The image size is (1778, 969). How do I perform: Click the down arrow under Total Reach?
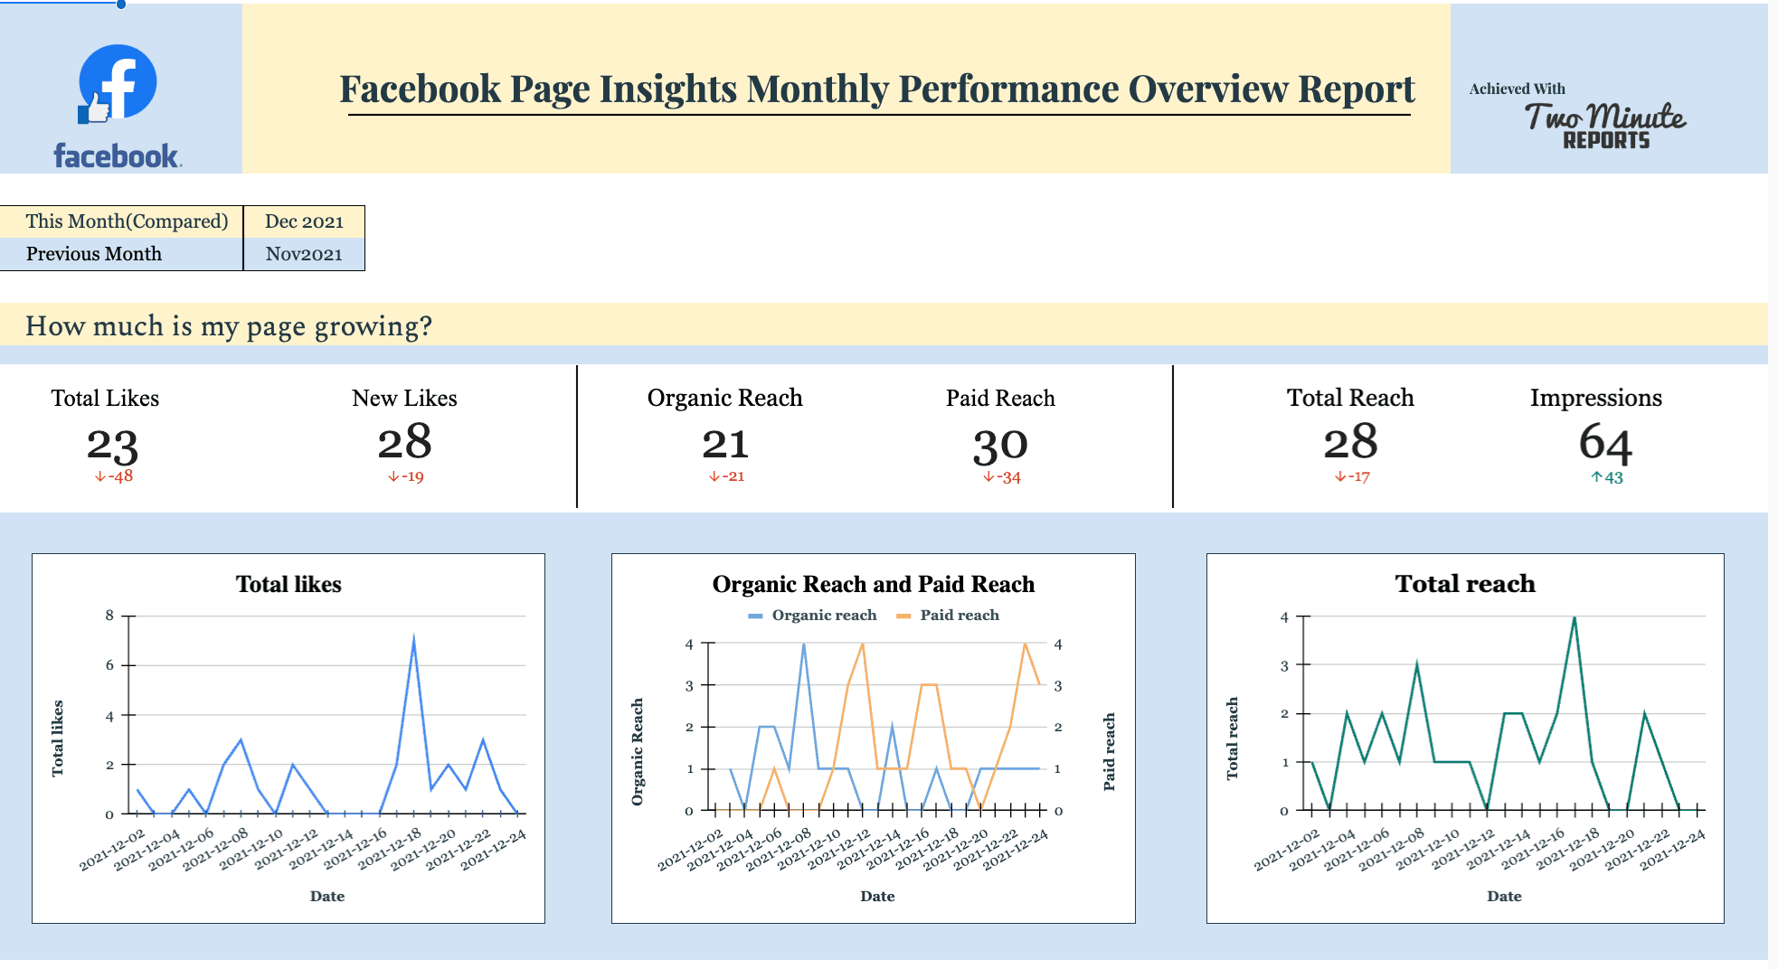(x=1350, y=475)
